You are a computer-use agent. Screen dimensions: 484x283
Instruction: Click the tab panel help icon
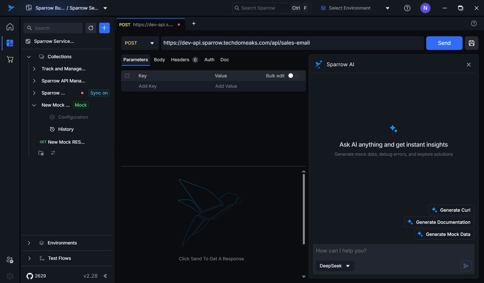tap(474, 24)
